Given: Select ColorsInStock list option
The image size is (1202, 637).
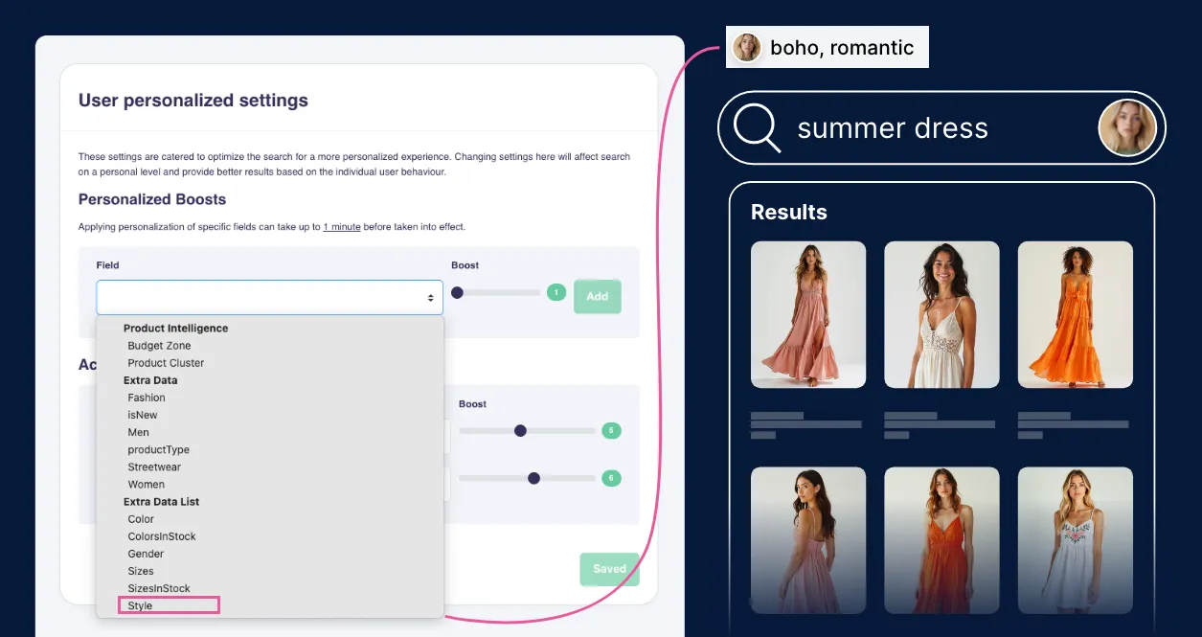Looking at the screenshot, I should pos(162,536).
